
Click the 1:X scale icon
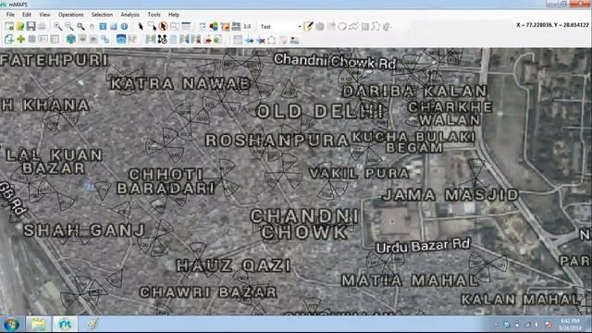[x=247, y=27]
